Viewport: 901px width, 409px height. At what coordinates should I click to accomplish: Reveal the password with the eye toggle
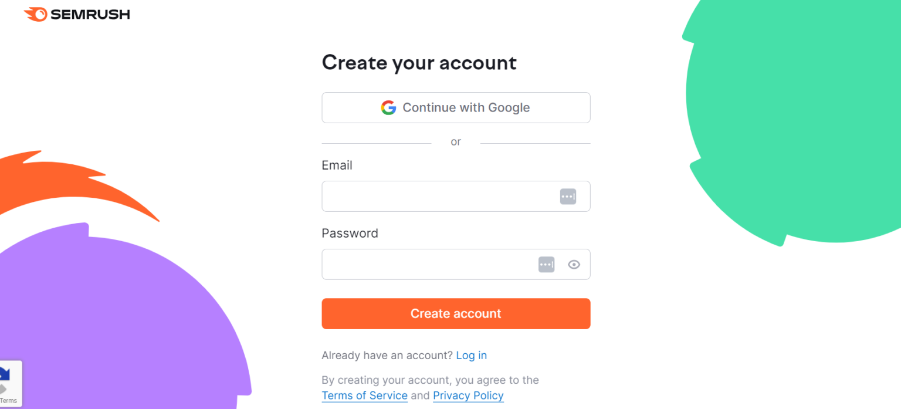pyautogui.click(x=574, y=264)
